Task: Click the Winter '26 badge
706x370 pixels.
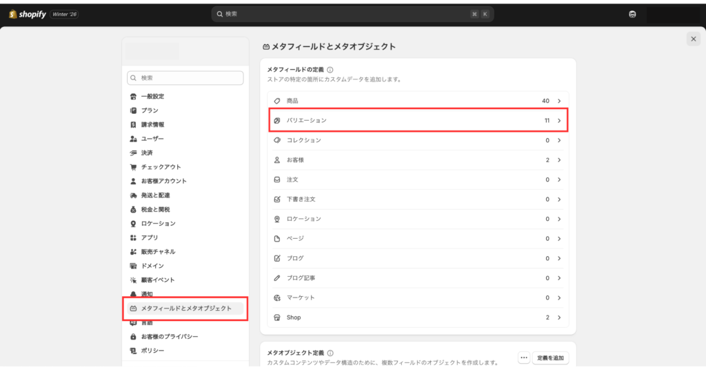Action: point(64,14)
